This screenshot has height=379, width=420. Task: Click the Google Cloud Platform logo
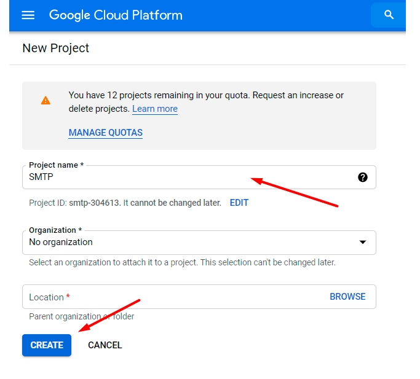pos(116,15)
